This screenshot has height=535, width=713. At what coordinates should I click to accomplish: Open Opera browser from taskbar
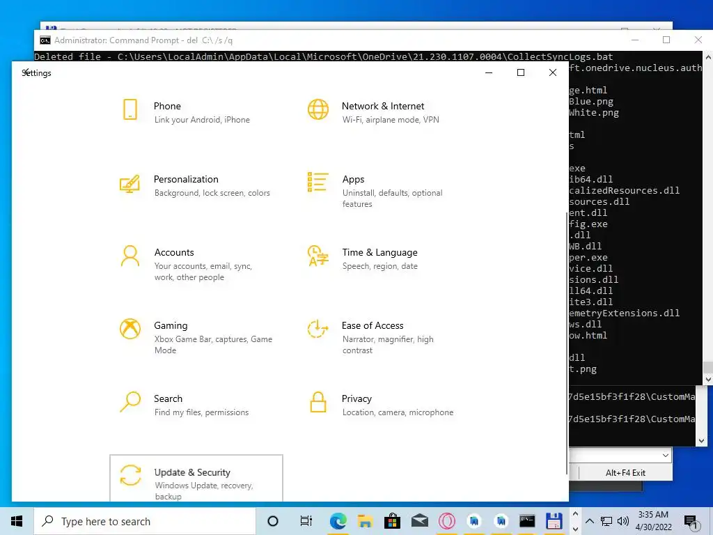(446, 521)
